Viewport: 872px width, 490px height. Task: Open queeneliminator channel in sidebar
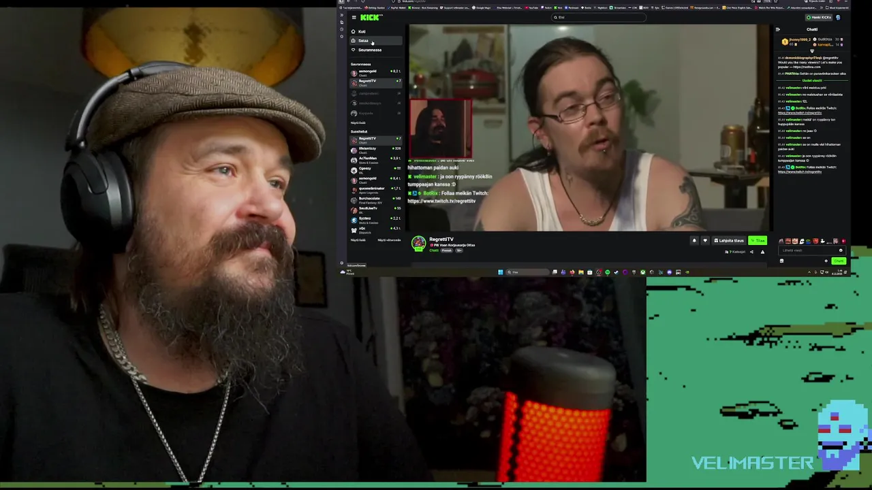[x=376, y=191]
